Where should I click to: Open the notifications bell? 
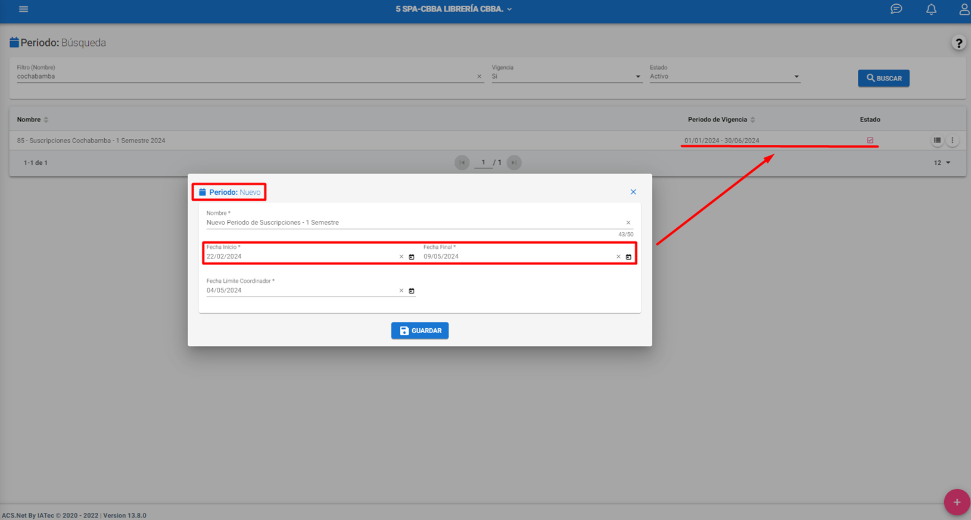pos(931,9)
